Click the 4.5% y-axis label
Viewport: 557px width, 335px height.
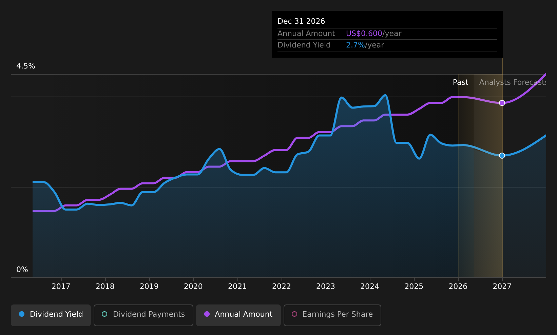point(26,66)
